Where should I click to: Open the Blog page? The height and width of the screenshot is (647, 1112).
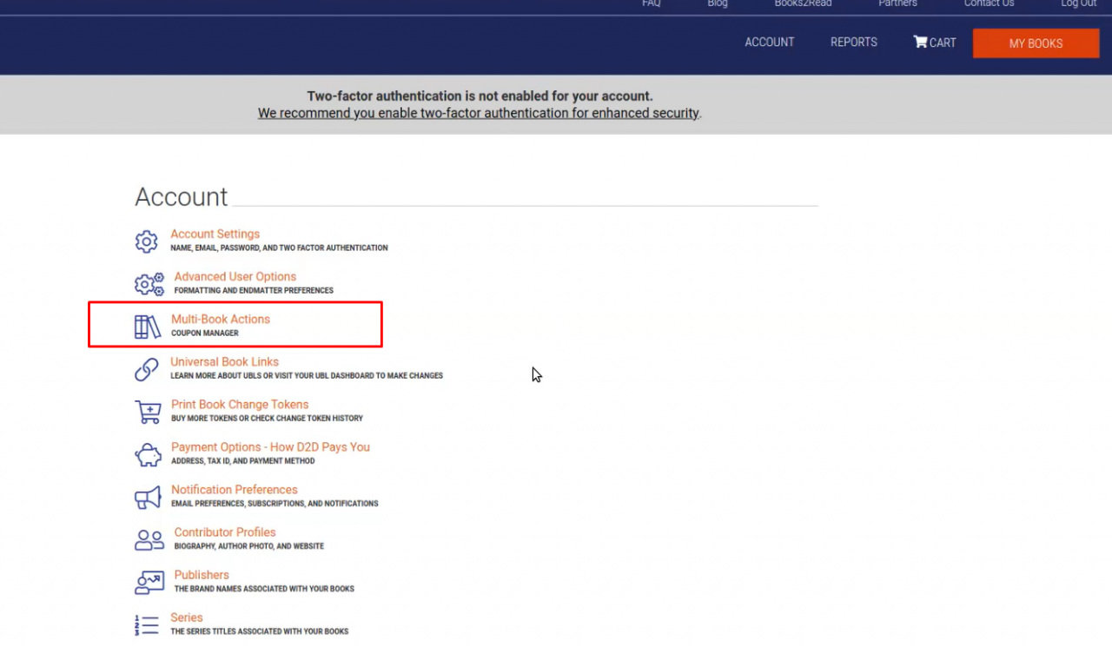click(717, 4)
